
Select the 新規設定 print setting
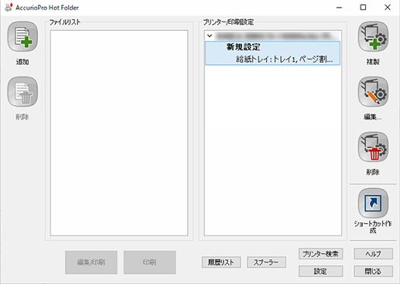[x=243, y=47]
